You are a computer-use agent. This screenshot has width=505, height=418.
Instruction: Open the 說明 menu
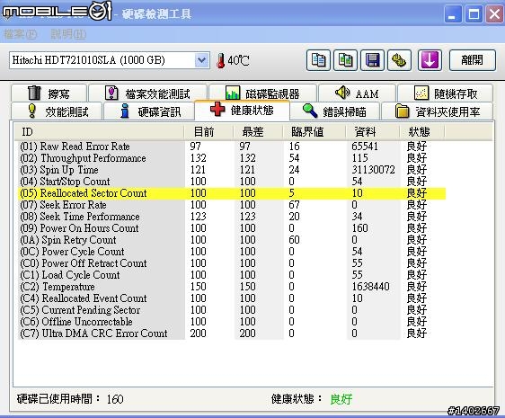[x=68, y=34]
